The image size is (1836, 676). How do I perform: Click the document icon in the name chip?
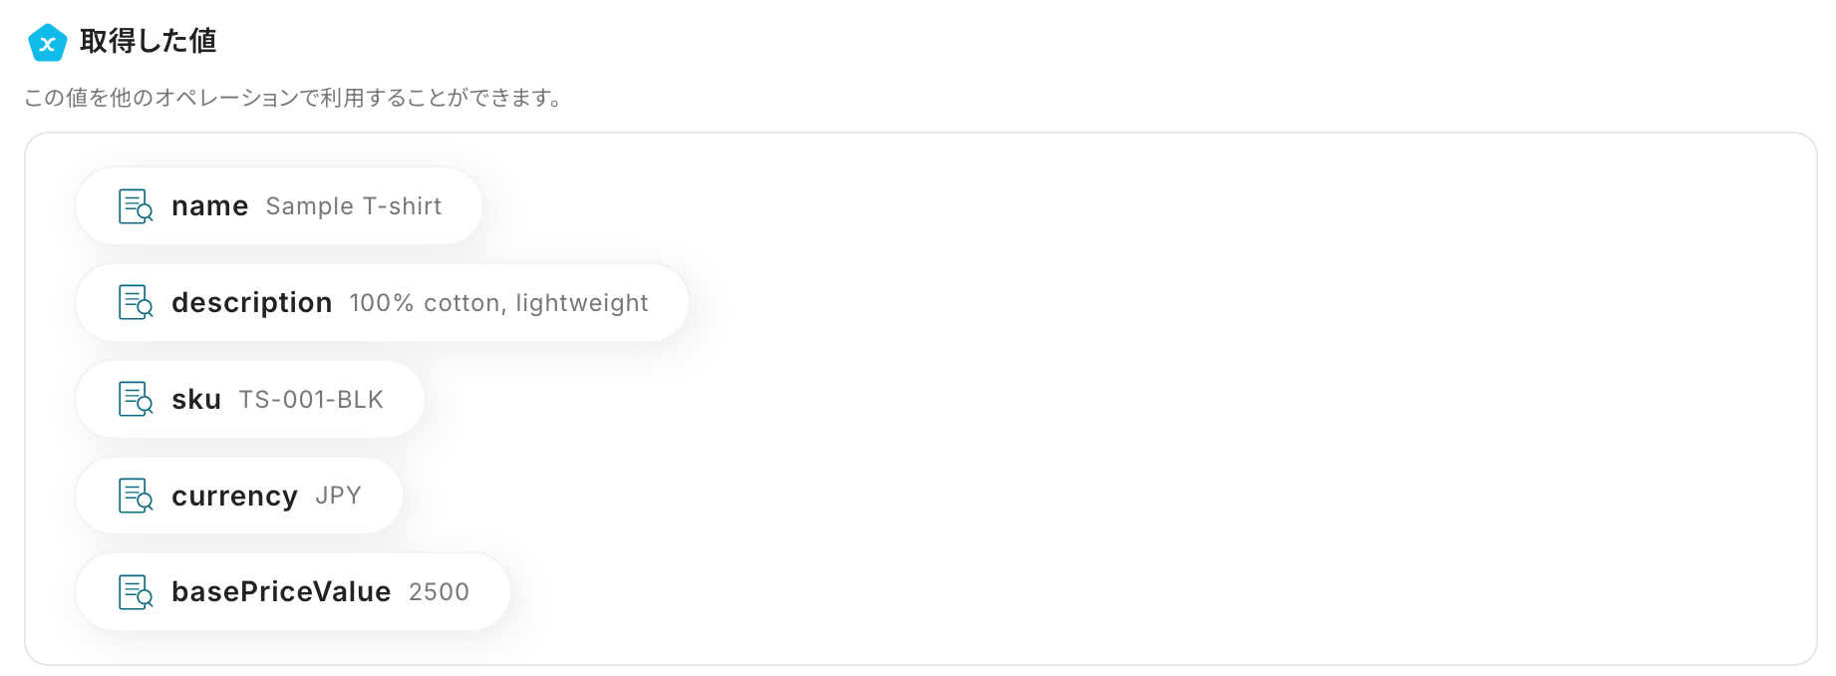coord(135,206)
